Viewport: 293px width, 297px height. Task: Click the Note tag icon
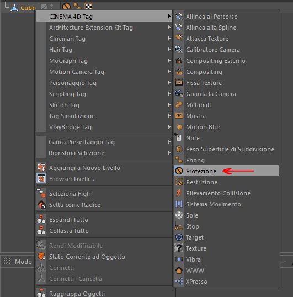coord(179,138)
